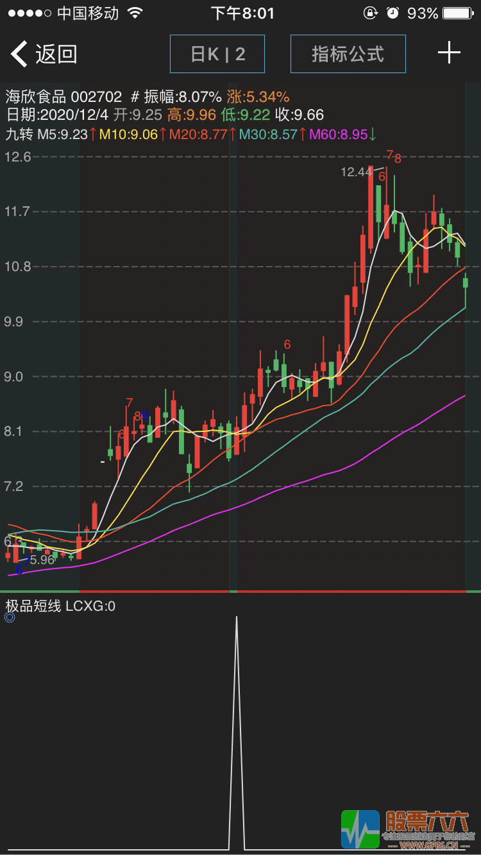481x855 pixels.
Task: Select the 极品短线 LCXG:0 sub-indicator label
Action: (x=60, y=606)
